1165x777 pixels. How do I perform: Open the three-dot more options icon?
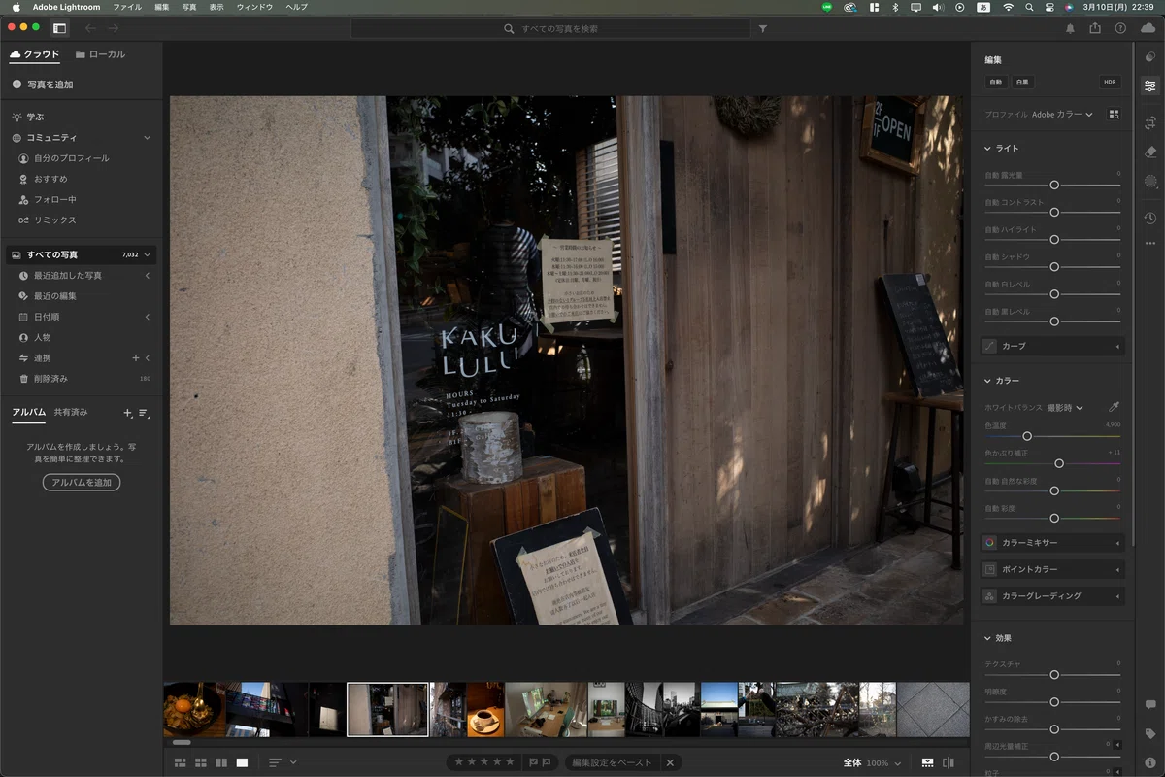(x=1150, y=243)
